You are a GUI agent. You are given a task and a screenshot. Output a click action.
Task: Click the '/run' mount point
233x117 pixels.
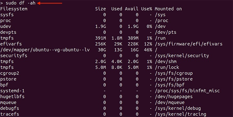[x=160, y=38]
